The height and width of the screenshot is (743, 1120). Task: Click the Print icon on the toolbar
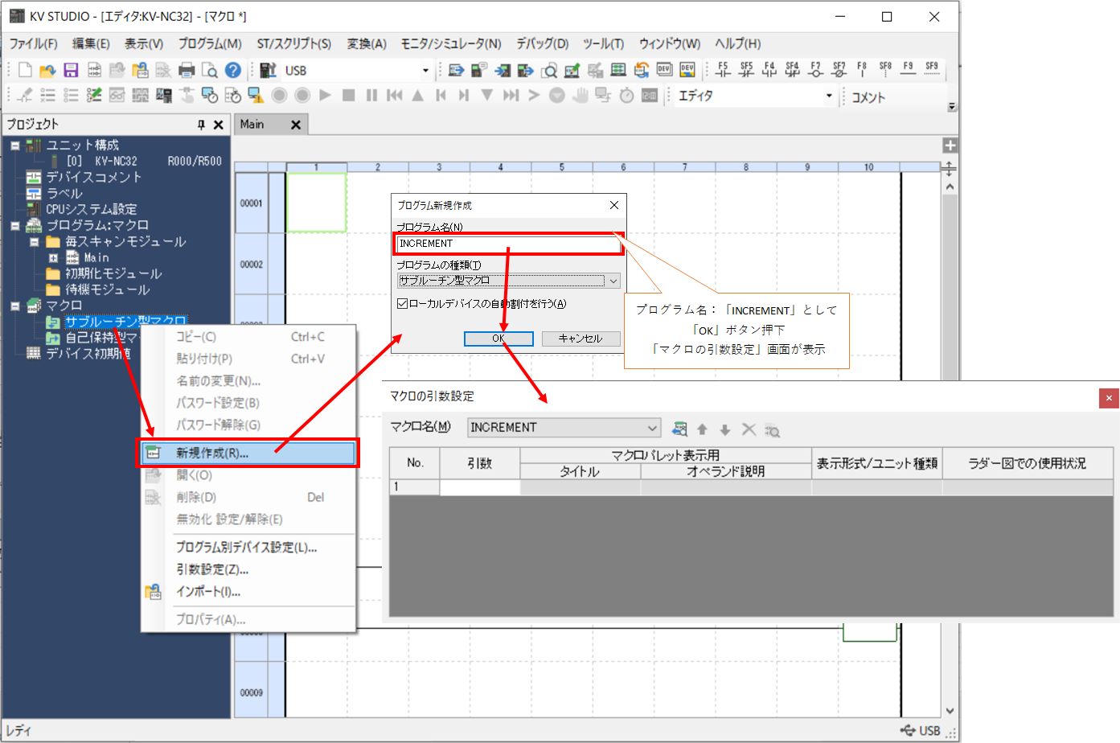click(x=186, y=70)
